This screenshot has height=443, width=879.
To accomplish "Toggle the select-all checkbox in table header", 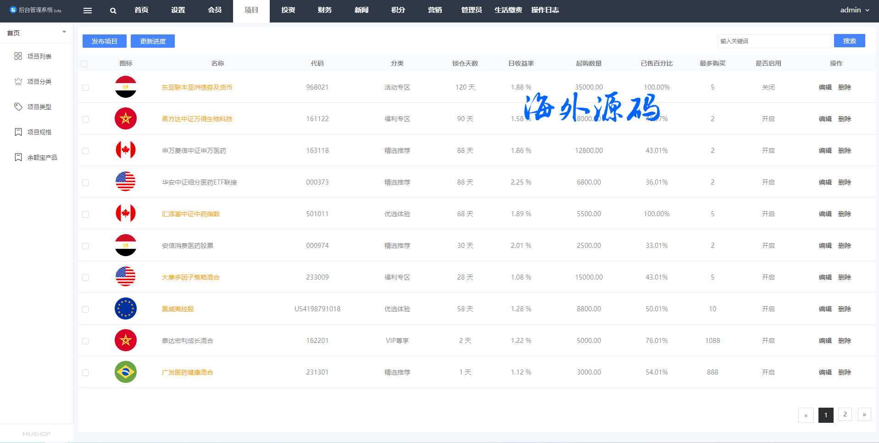I will (x=84, y=64).
